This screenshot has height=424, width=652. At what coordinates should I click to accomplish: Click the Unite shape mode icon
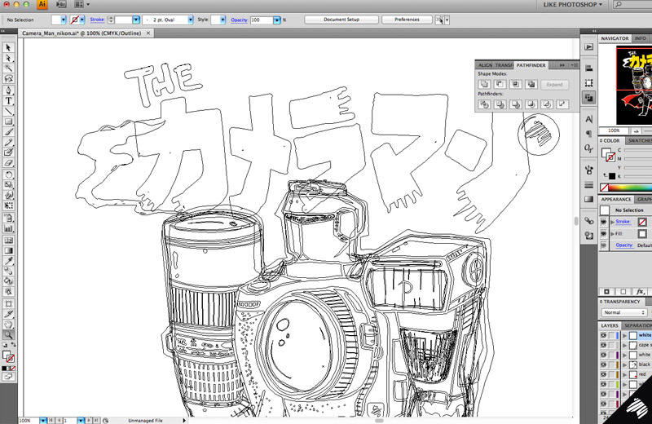tap(484, 84)
